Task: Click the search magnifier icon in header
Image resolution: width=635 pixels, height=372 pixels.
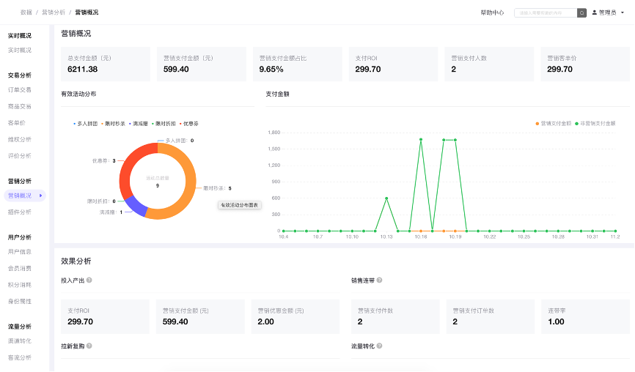Action: [581, 12]
